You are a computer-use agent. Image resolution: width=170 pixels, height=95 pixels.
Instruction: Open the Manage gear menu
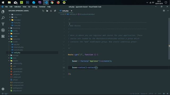(x=3, y=89)
